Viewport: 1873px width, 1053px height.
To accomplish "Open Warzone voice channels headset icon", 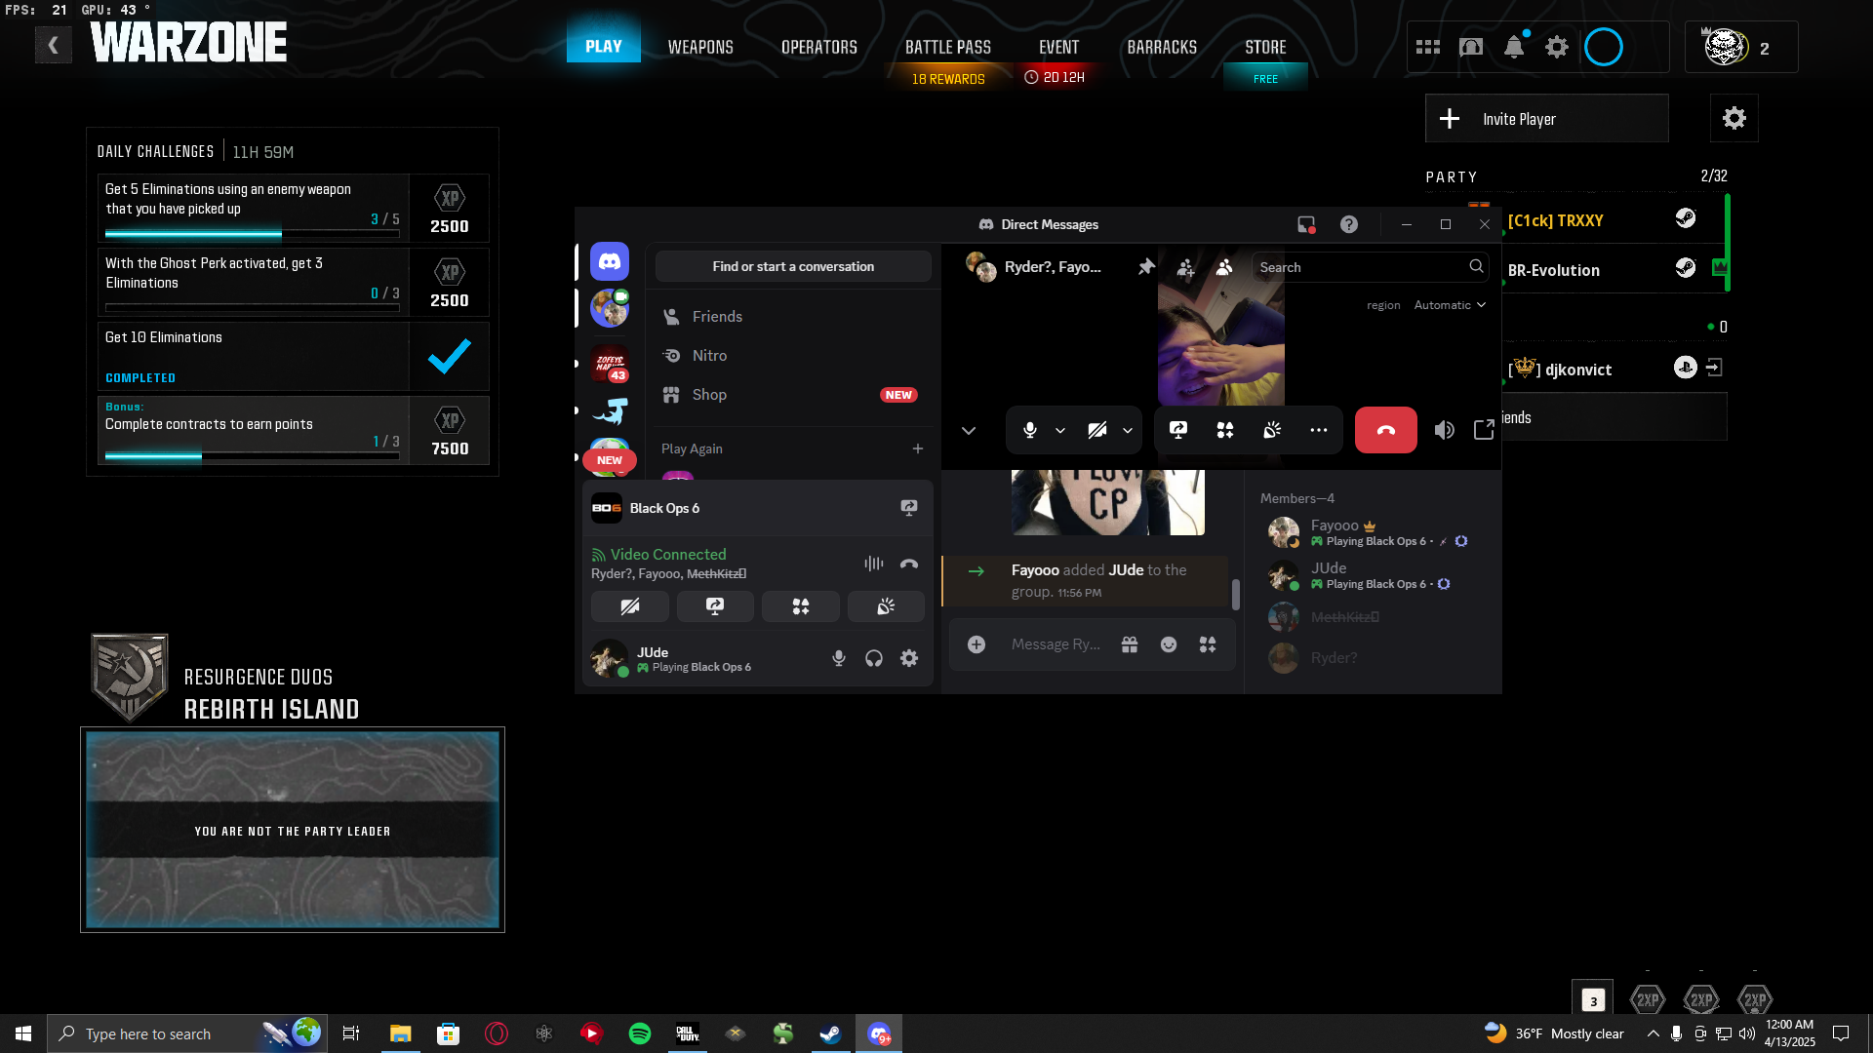I will coord(1471,47).
